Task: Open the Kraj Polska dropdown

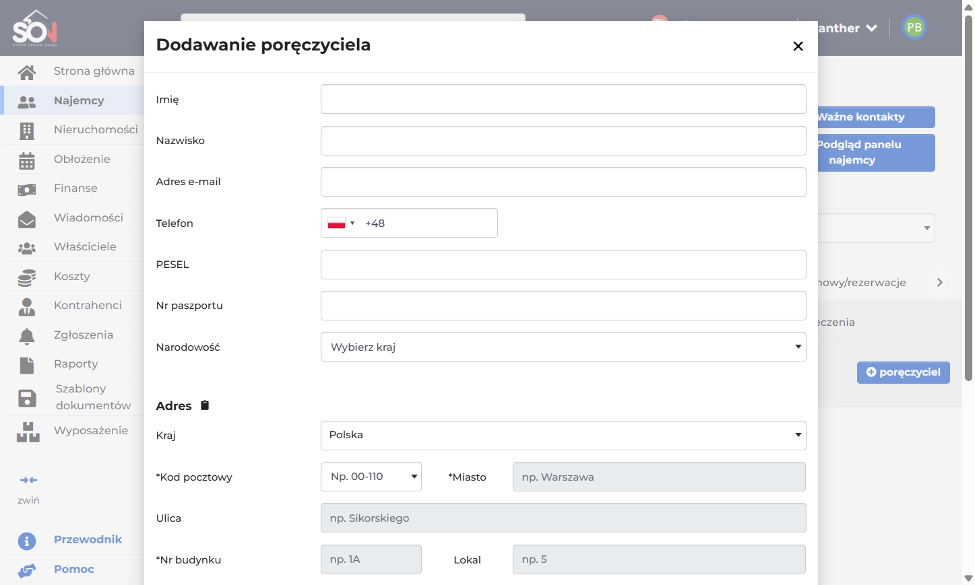Action: point(563,436)
